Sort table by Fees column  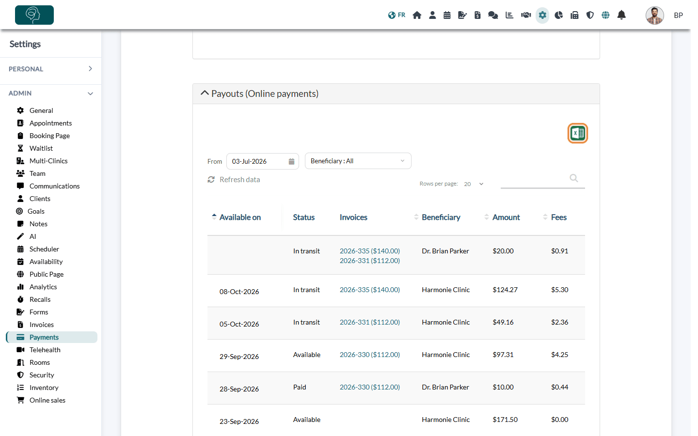[x=555, y=217]
